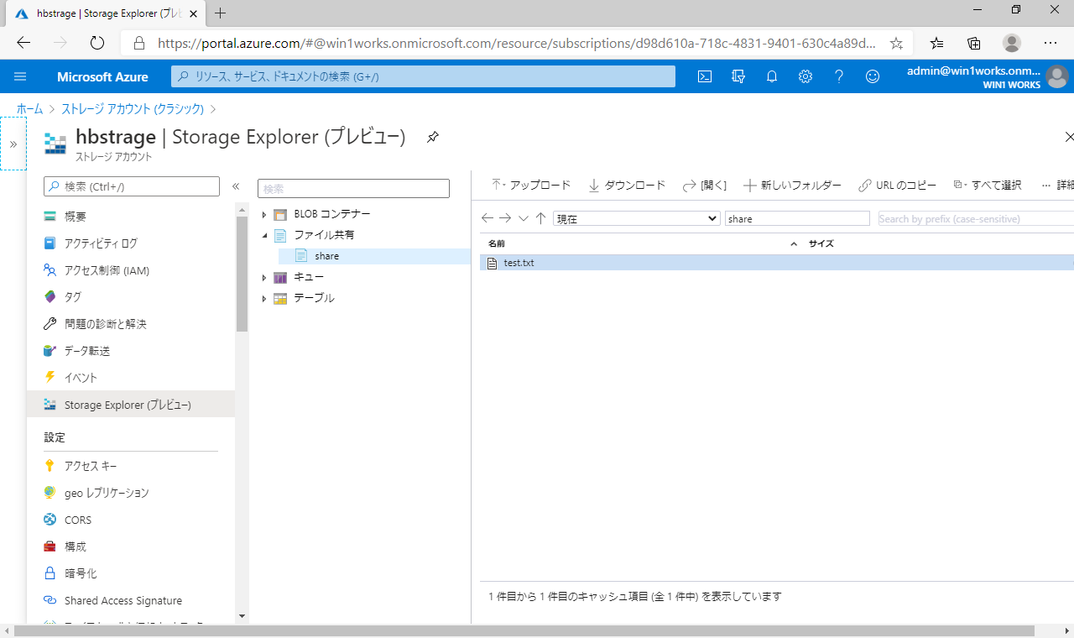The width and height of the screenshot is (1074, 638).
Task: Open a new browser tab
Action: [221, 13]
